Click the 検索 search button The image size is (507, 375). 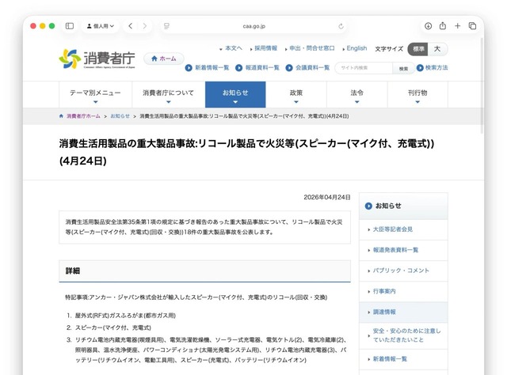point(403,69)
